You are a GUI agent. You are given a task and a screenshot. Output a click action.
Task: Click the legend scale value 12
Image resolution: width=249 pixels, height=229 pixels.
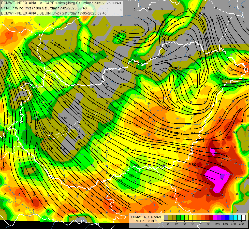(176, 224)
